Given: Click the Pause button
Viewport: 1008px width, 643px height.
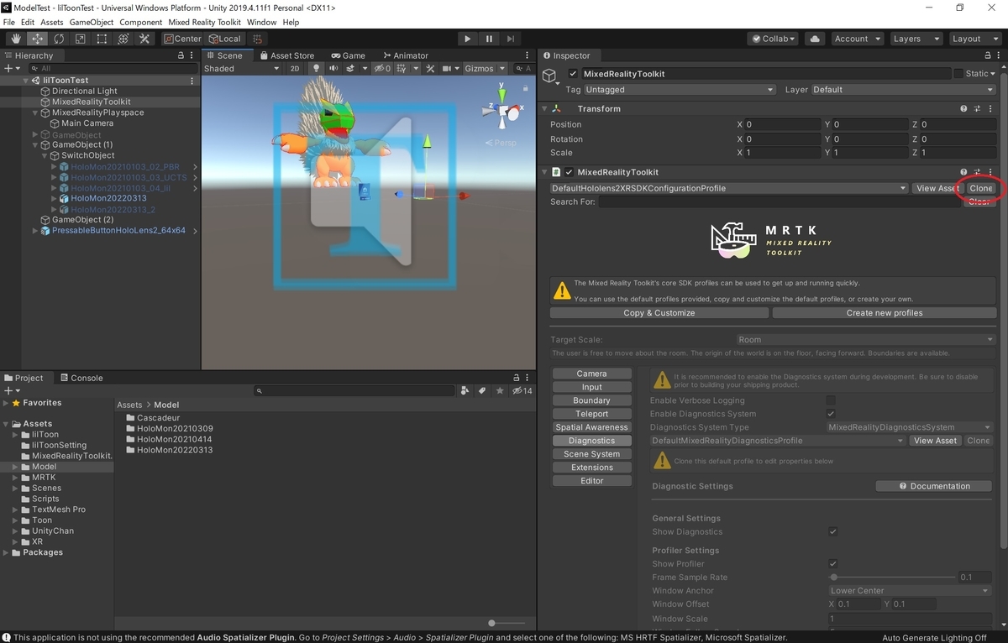Looking at the screenshot, I should [489, 39].
